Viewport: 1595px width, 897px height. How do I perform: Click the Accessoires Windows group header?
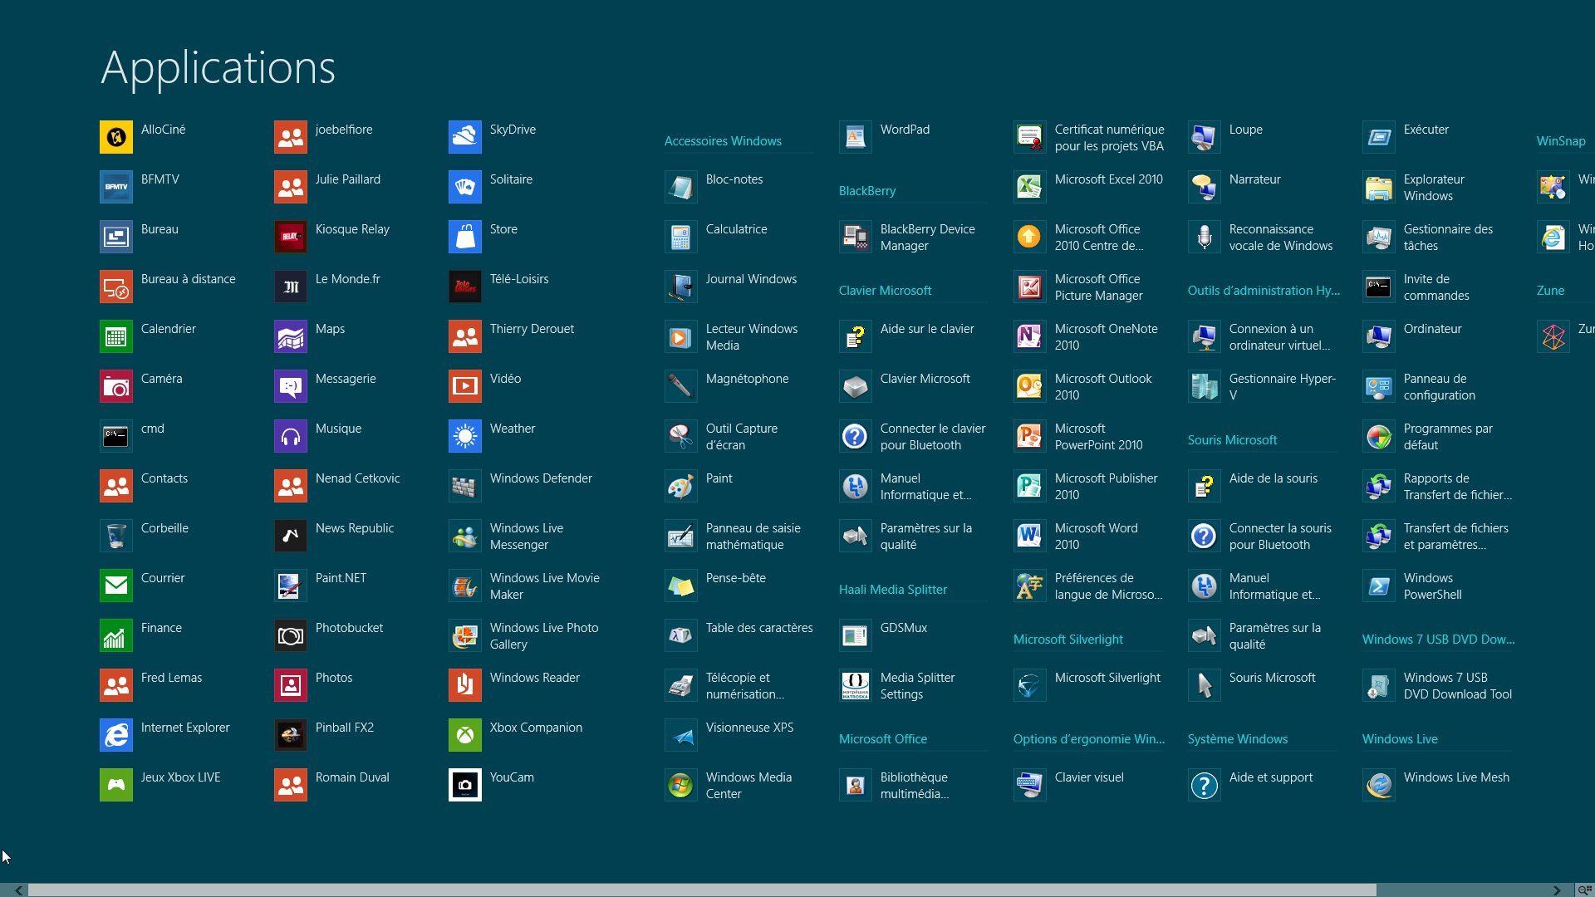pyautogui.click(x=723, y=141)
